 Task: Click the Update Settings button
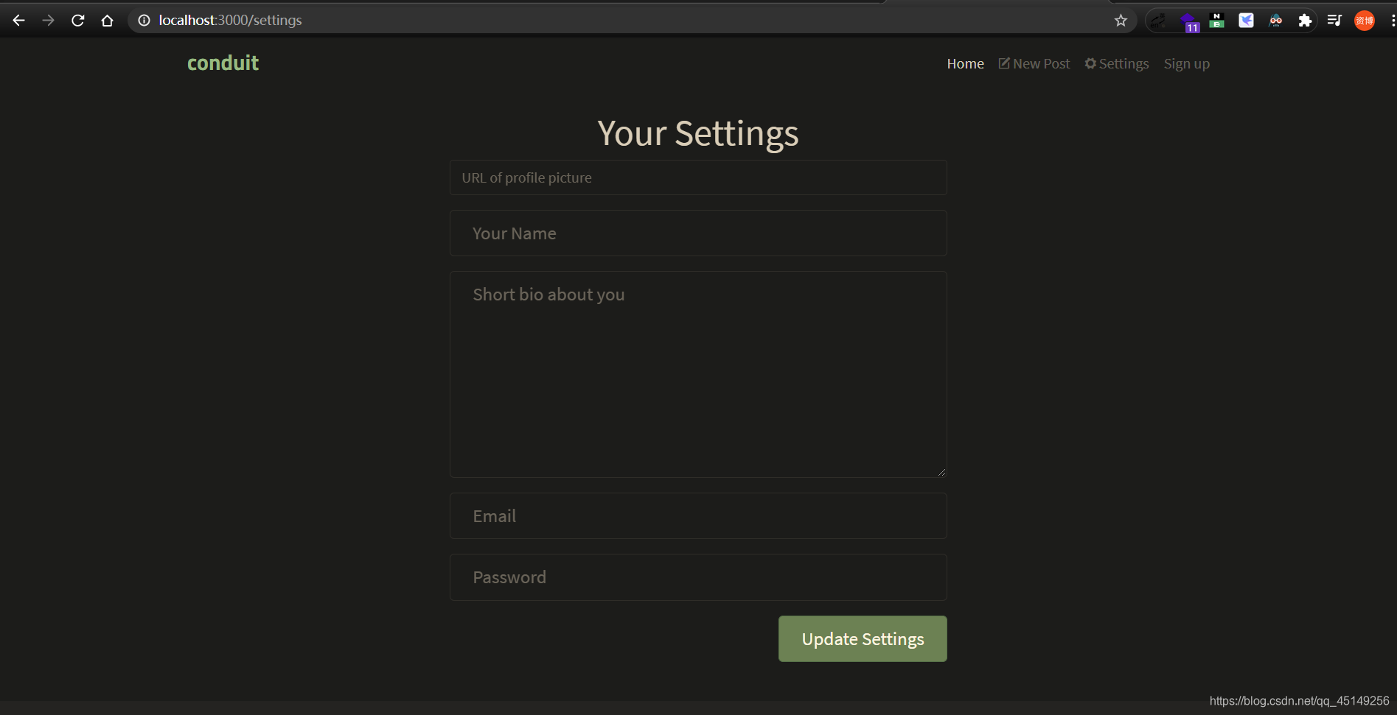point(863,639)
